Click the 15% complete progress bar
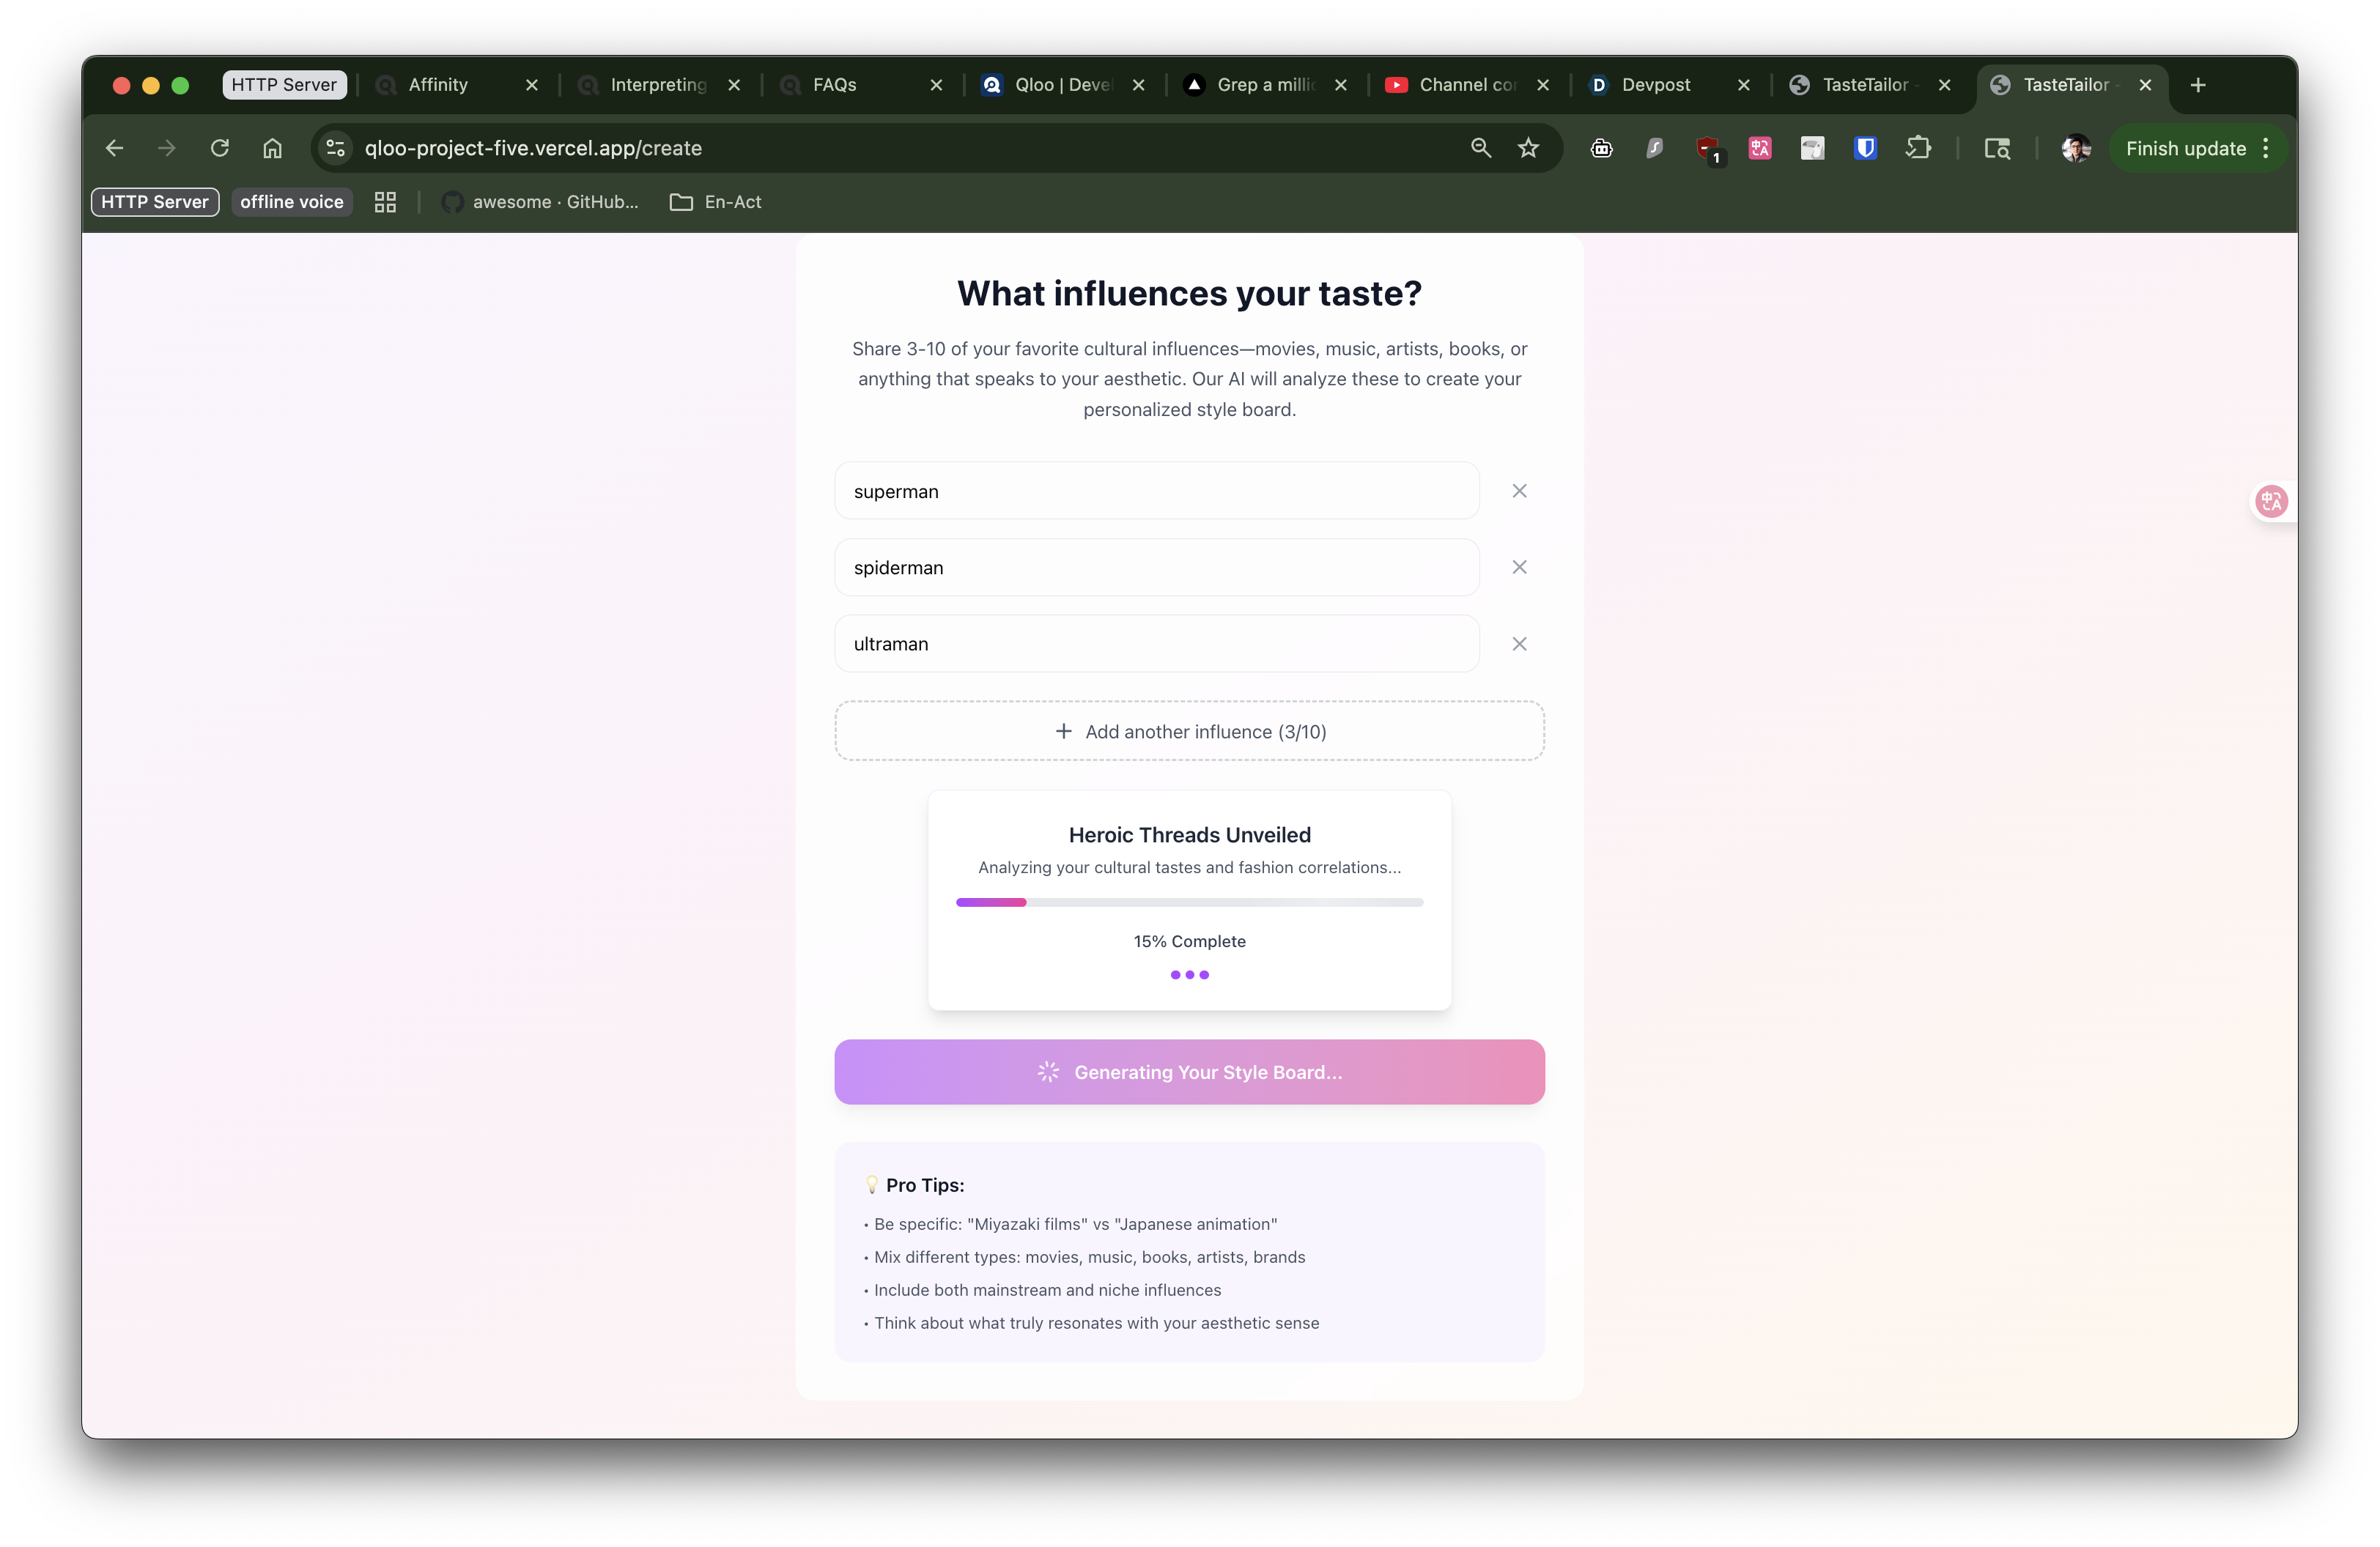The width and height of the screenshot is (2380, 1547). point(1189,902)
